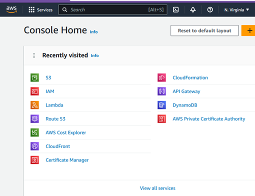This screenshot has height=196, width=255.
Task: Click the orange plus add widgets button
Action: click(248, 30)
